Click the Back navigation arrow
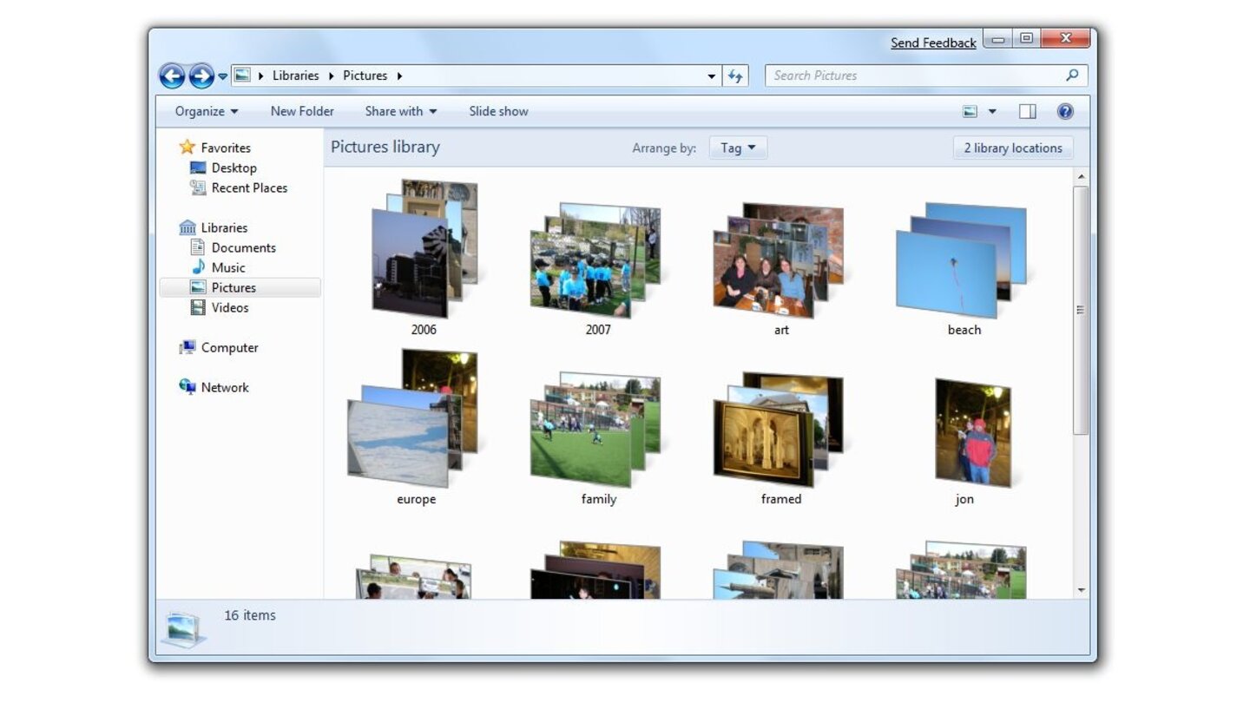1250x703 pixels. [x=172, y=76]
